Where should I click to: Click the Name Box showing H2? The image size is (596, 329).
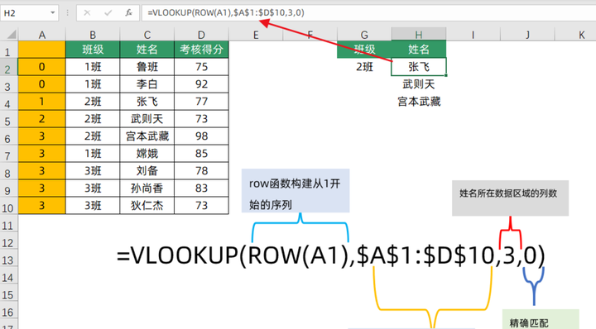24,13
